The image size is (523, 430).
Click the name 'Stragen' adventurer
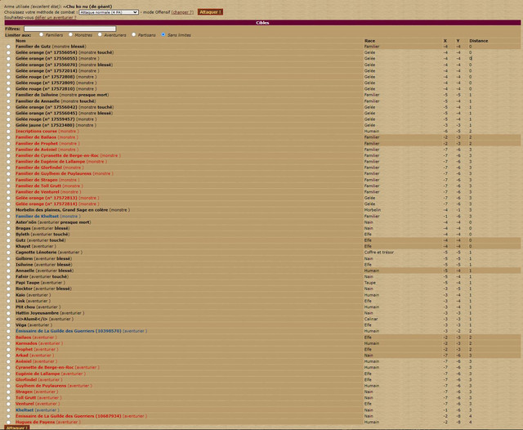24,392
